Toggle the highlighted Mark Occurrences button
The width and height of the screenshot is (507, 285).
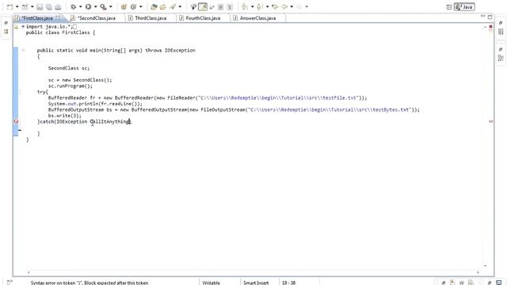(203, 7)
